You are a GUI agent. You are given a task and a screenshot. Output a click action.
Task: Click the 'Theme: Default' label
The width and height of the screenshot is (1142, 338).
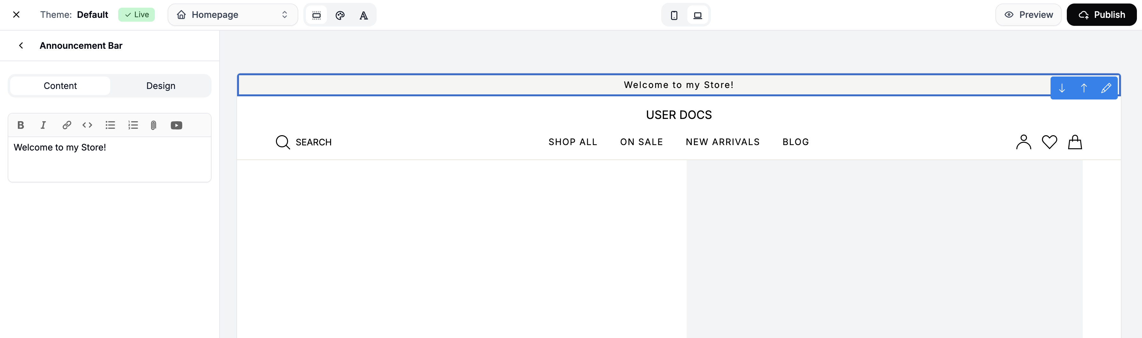click(x=74, y=15)
